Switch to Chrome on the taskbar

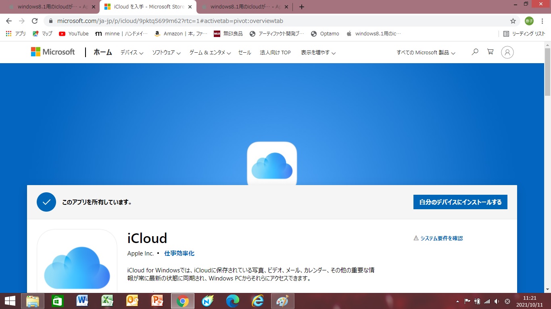(x=183, y=301)
